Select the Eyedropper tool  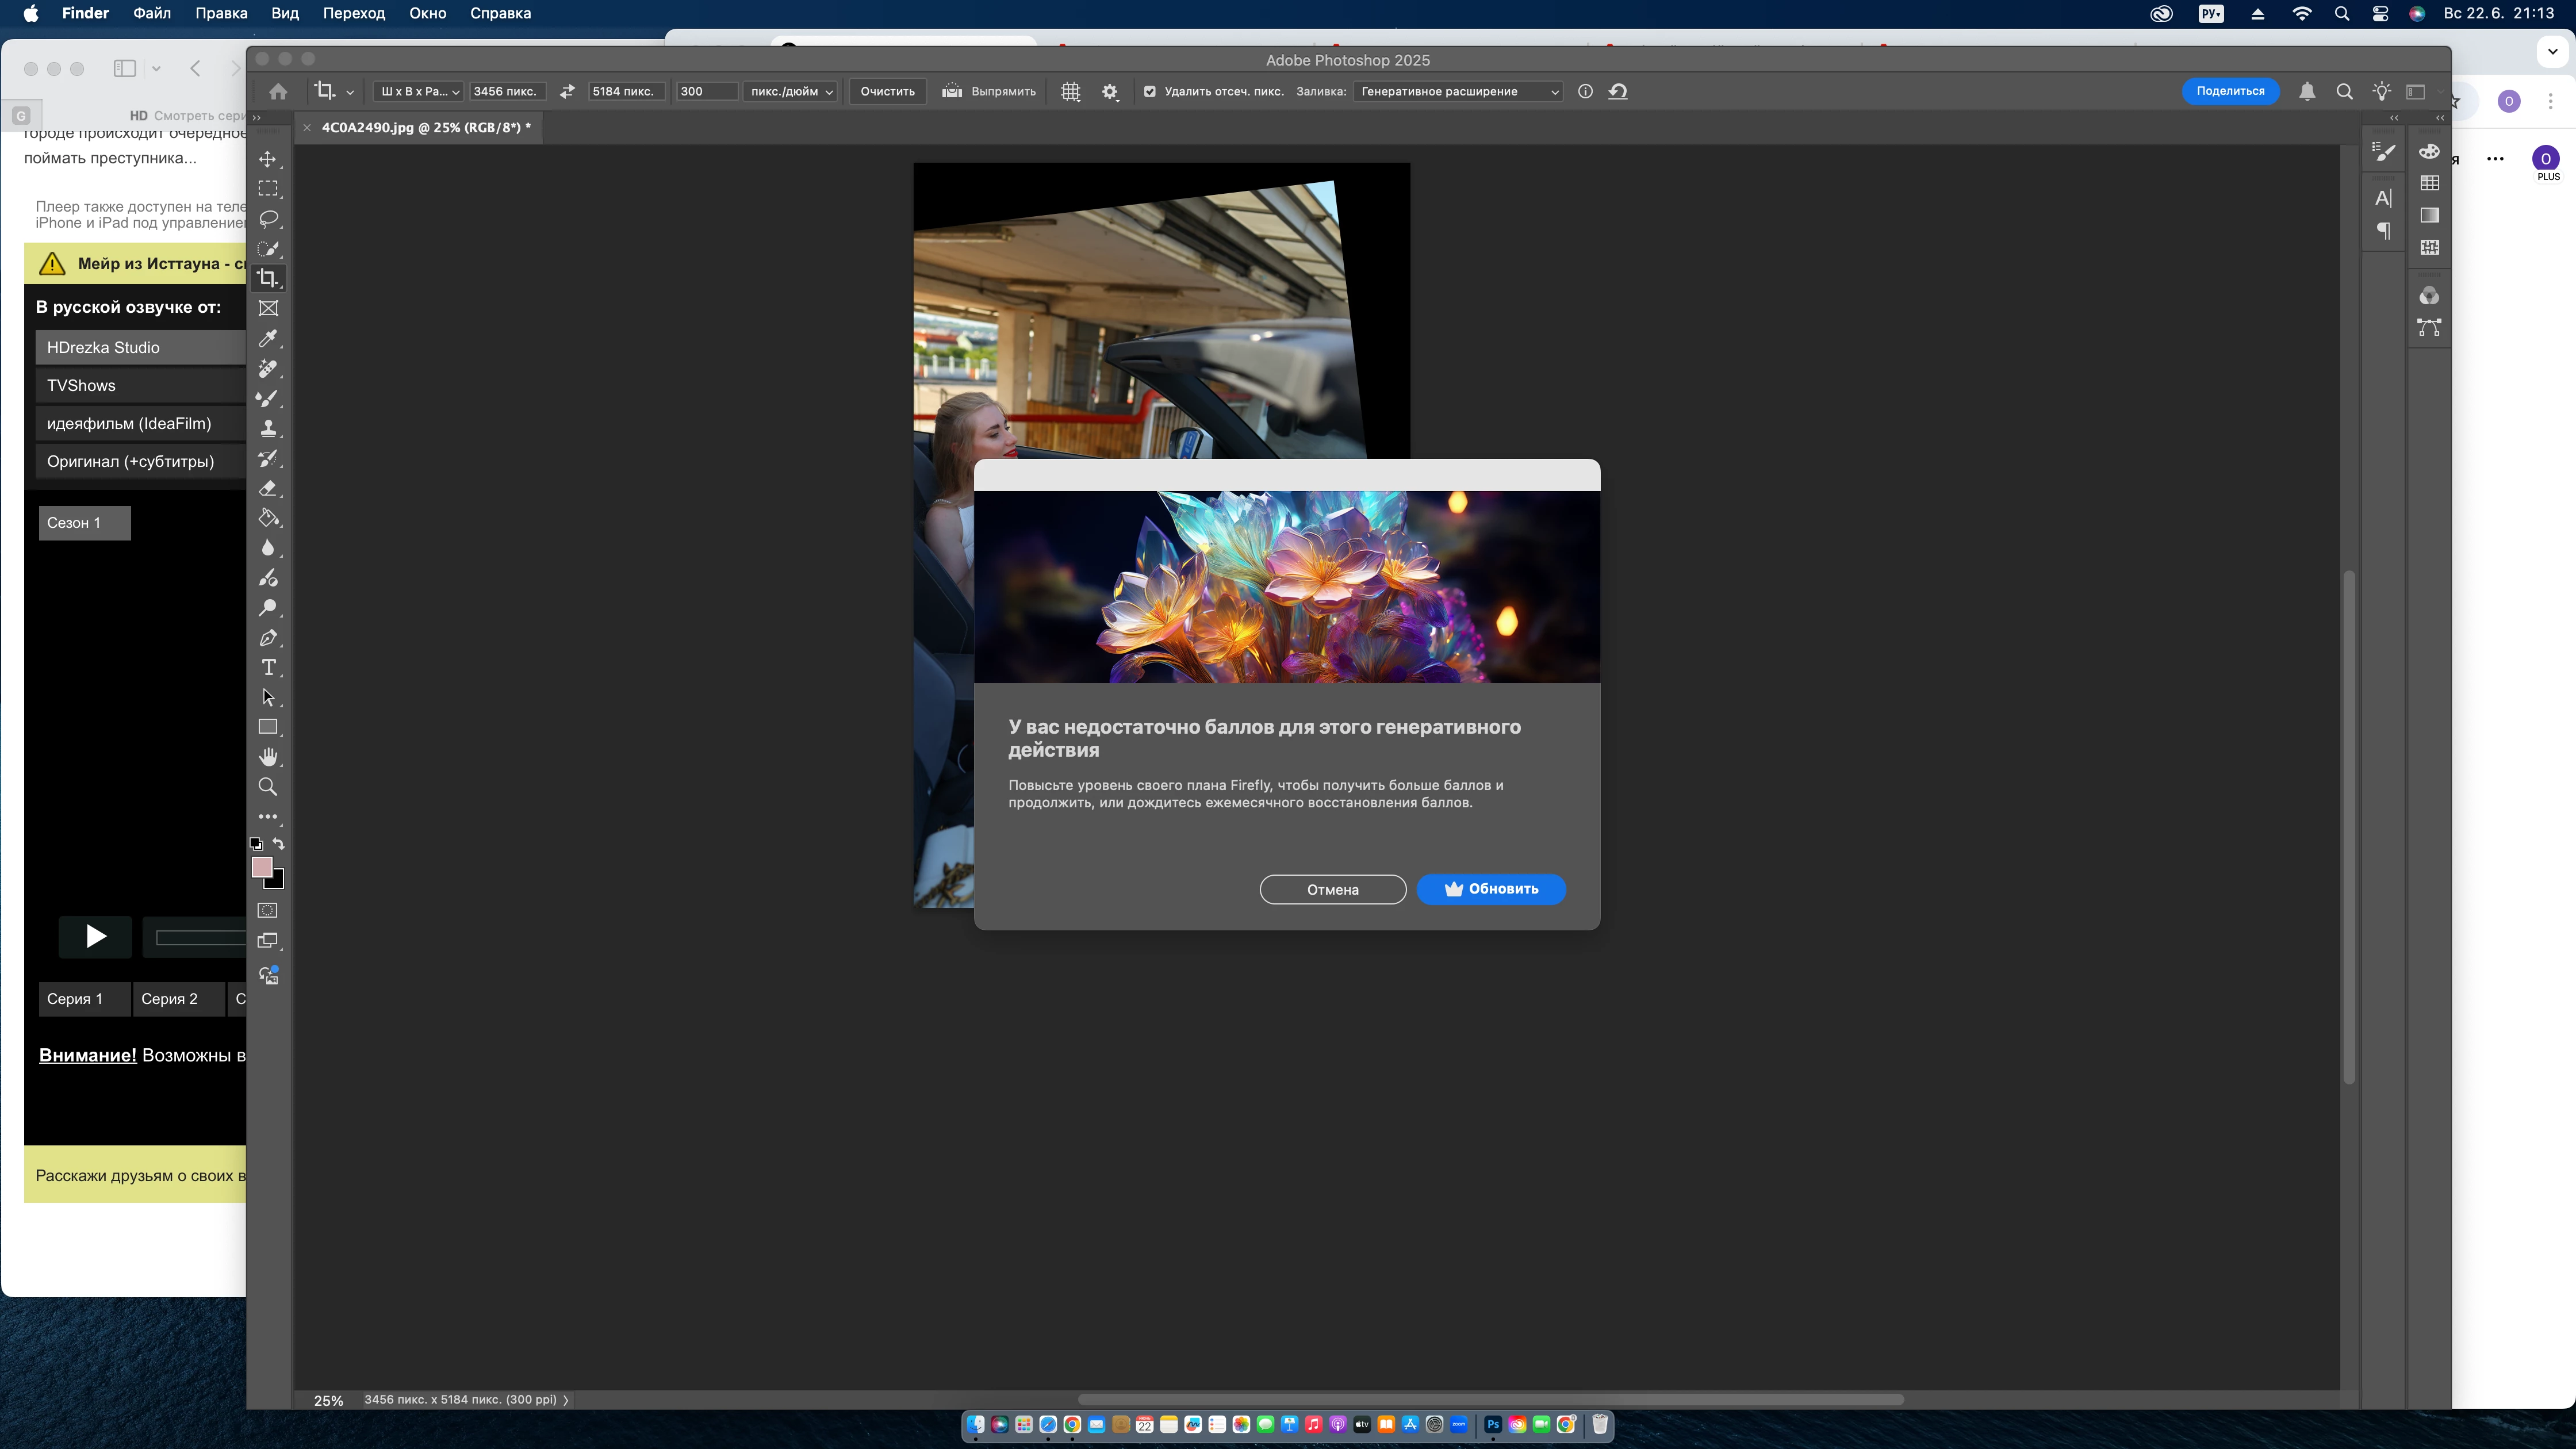267,339
